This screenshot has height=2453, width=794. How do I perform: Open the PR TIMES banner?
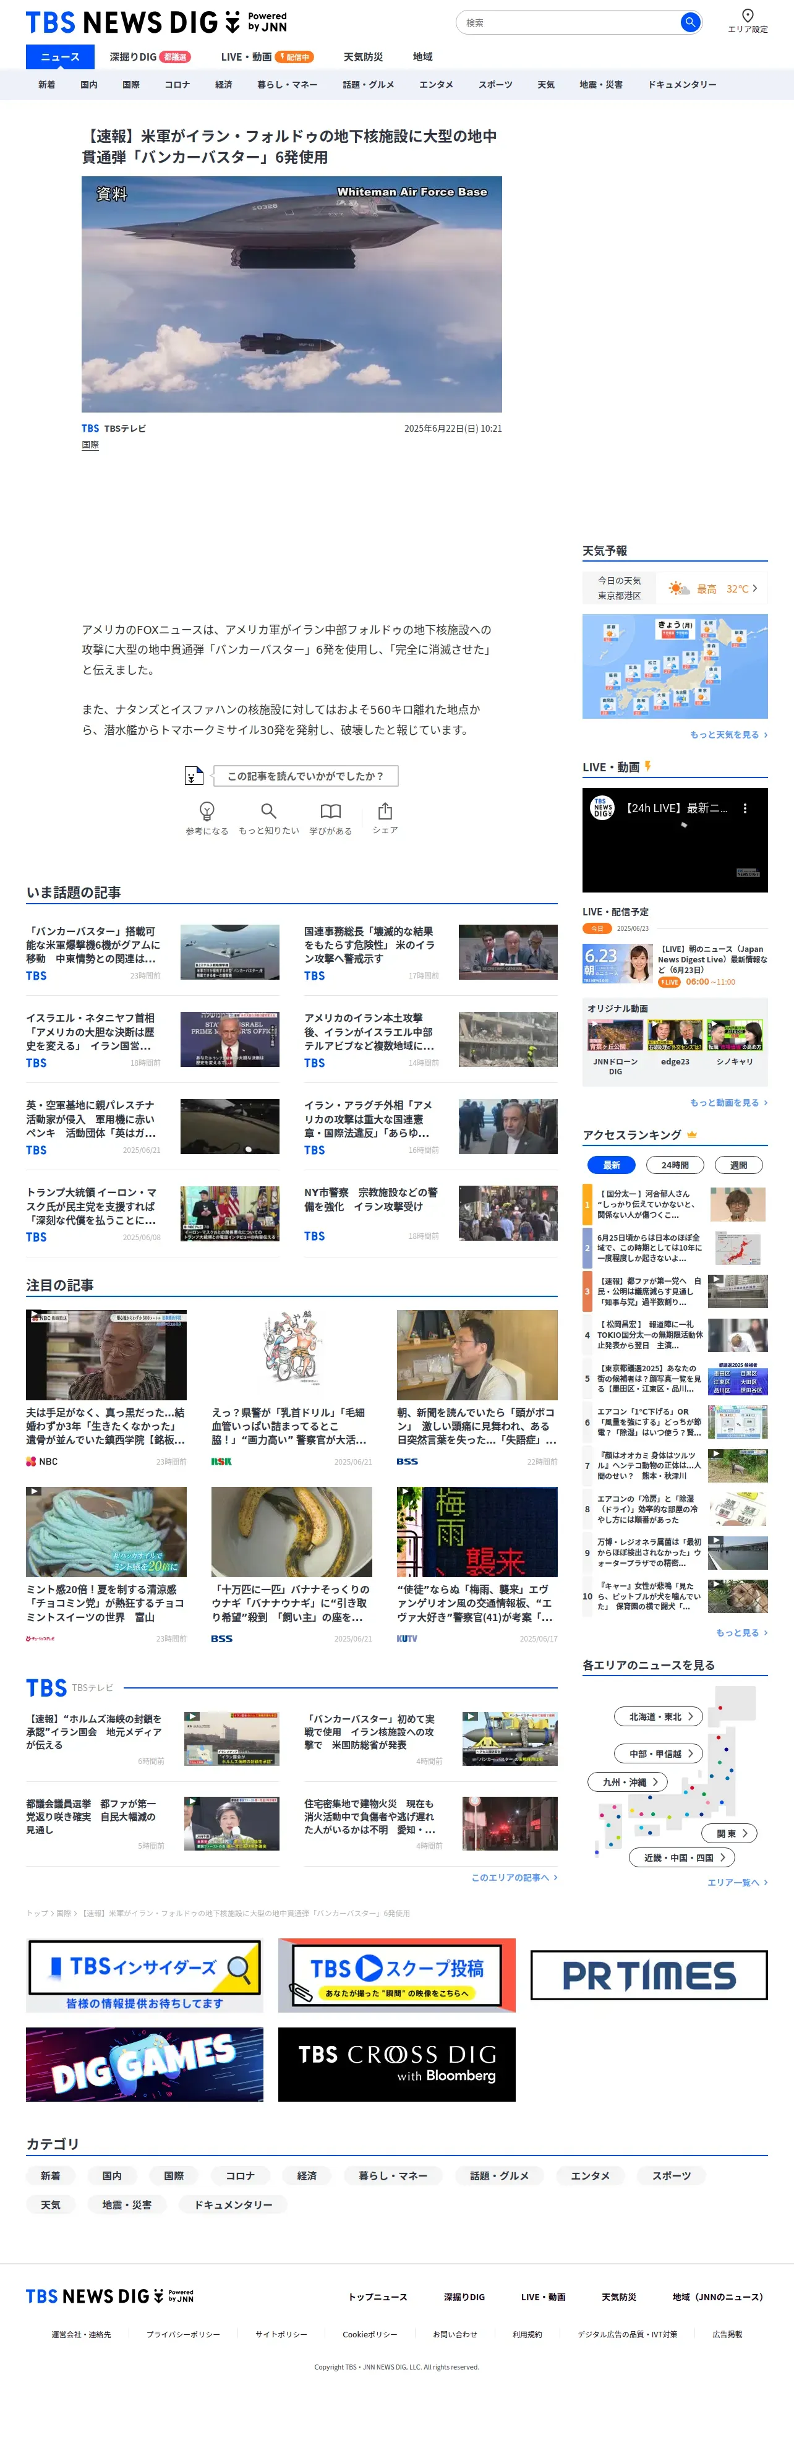coord(648,1975)
